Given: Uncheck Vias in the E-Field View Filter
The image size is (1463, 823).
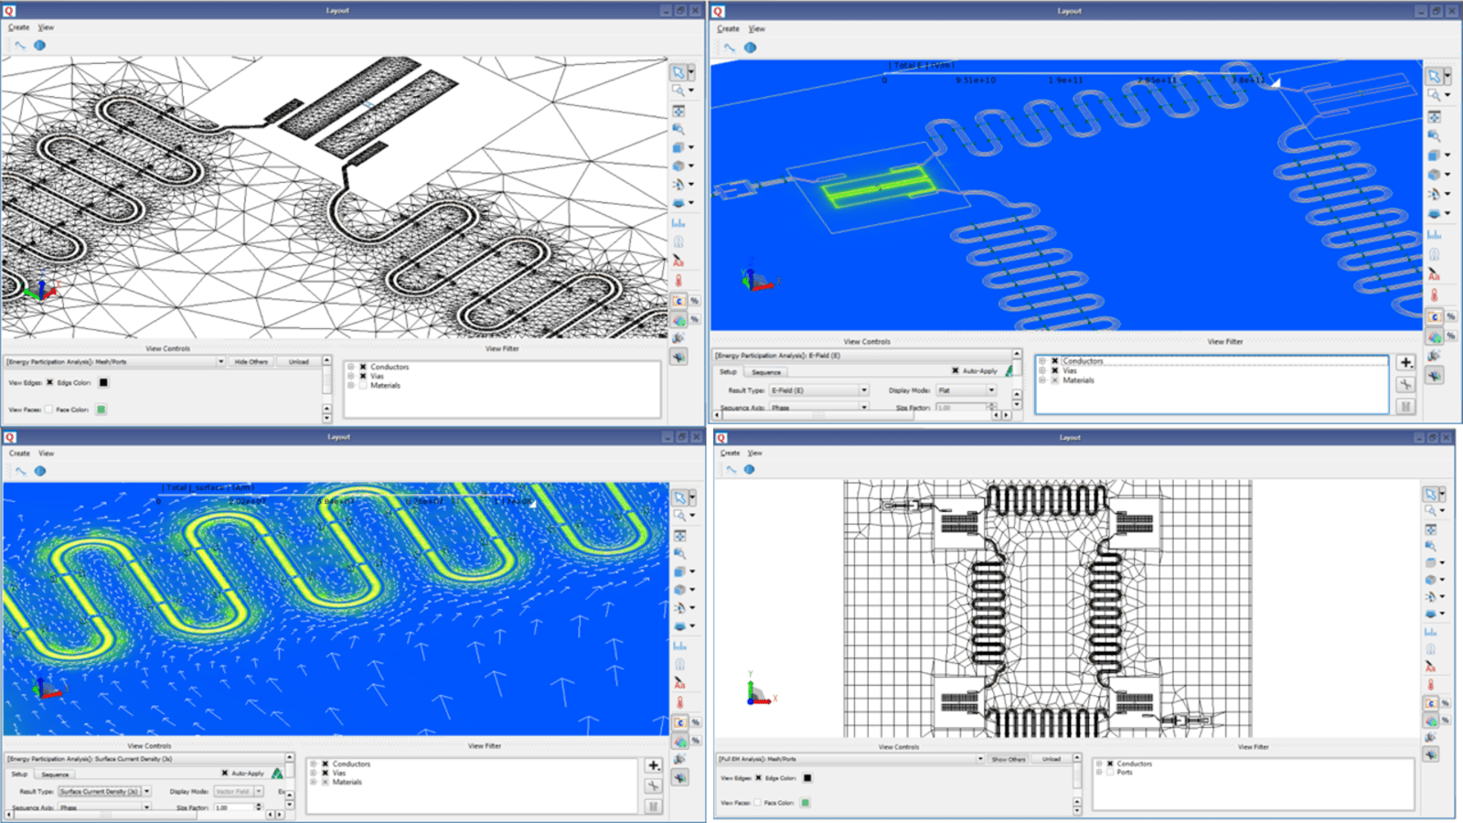Looking at the screenshot, I should click(1054, 369).
